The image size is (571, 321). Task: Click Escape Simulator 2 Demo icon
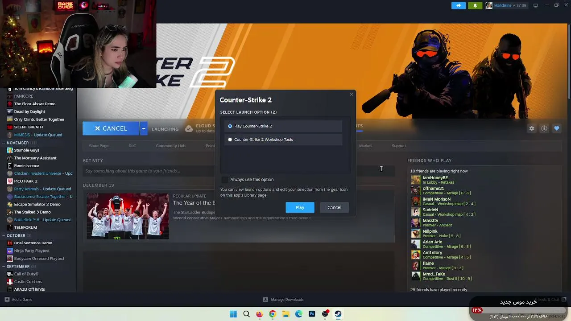pyautogui.click(x=10, y=204)
